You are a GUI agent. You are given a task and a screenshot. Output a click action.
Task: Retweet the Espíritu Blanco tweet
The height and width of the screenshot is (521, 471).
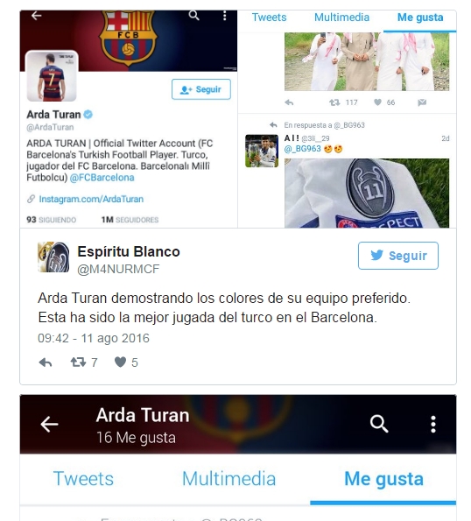79,363
